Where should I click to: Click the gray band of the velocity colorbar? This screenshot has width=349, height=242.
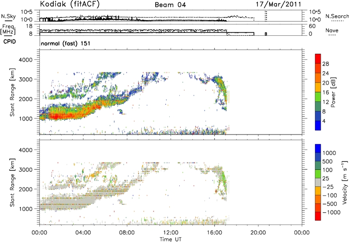[x=318, y=182]
